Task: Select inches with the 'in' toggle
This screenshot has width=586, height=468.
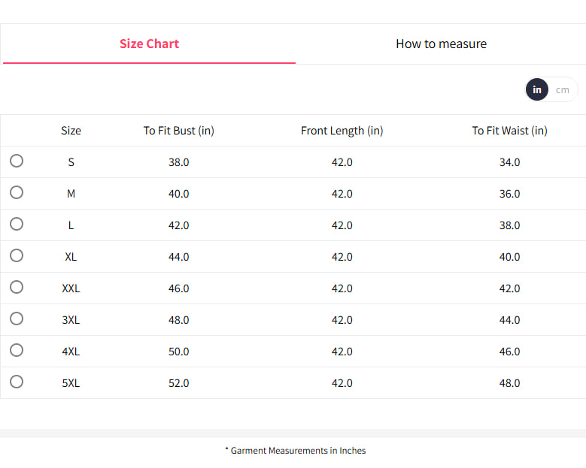Action: tap(537, 89)
